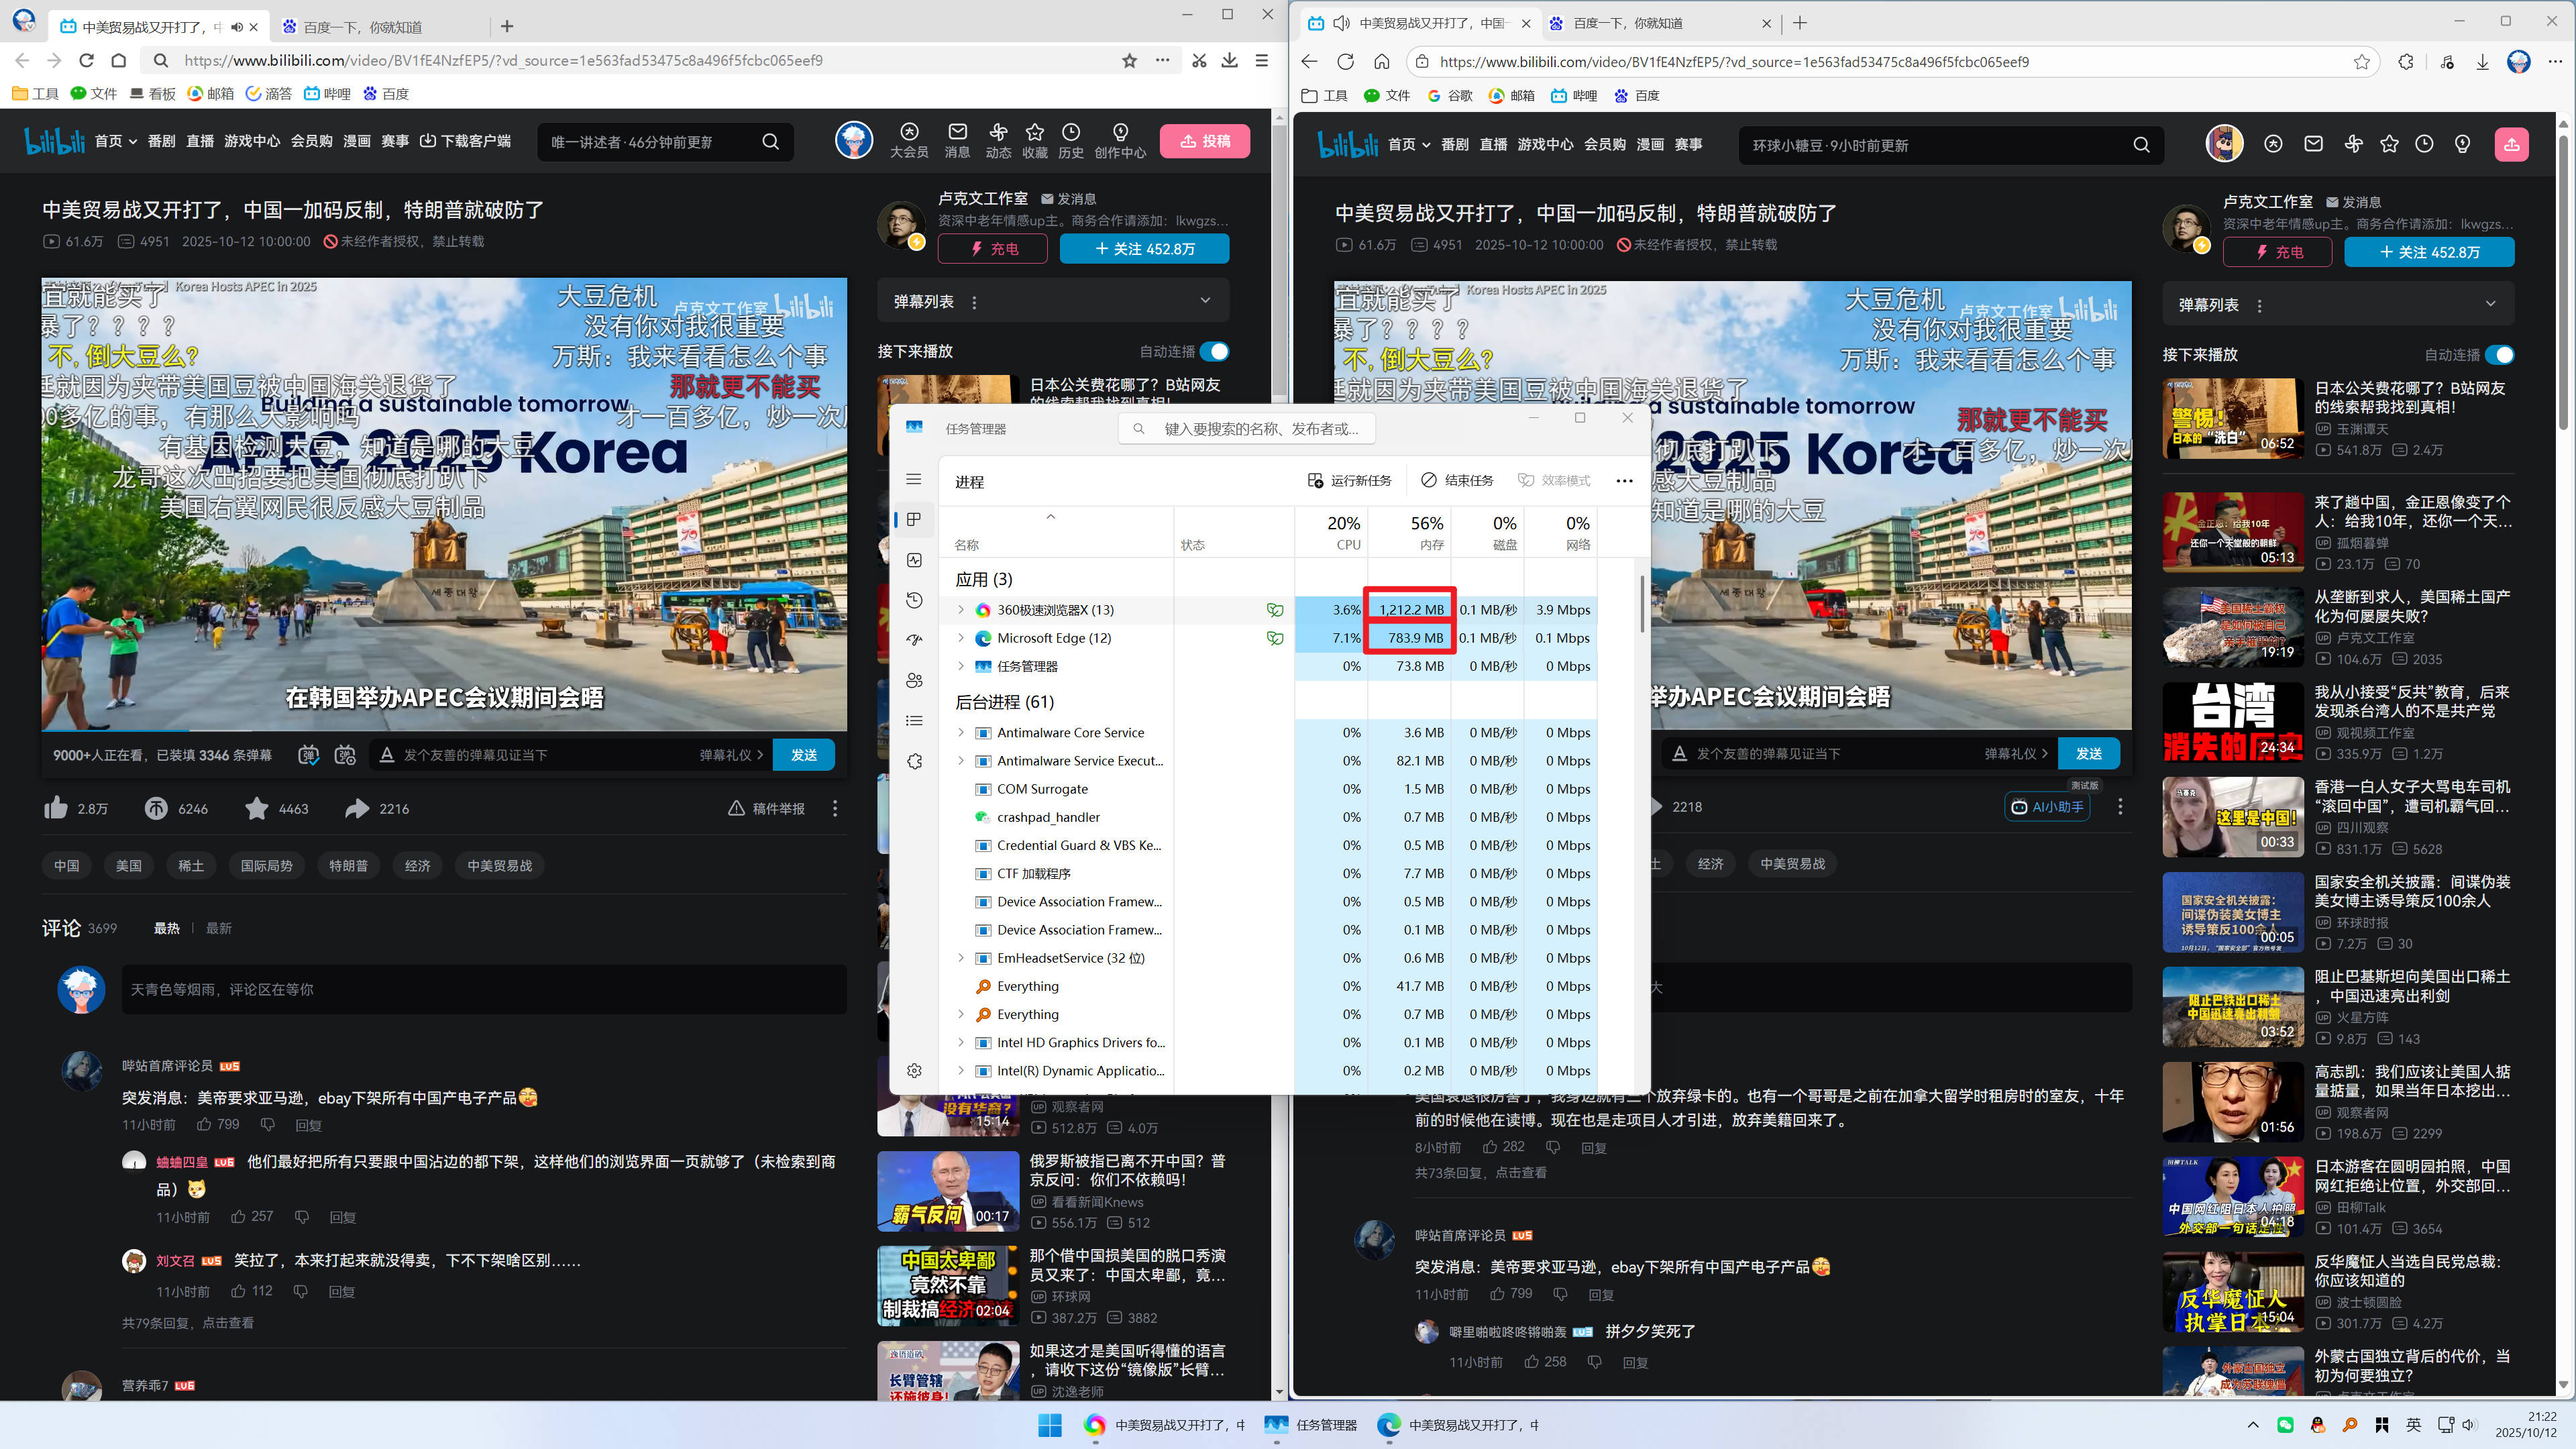2576x1449 pixels.
Task: Click the 关注 452.8万 follow button
Action: coord(1143,248)
